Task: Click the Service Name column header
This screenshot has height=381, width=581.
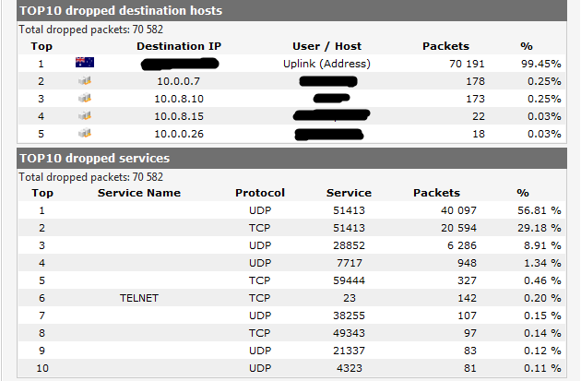Action: (139, 193)
